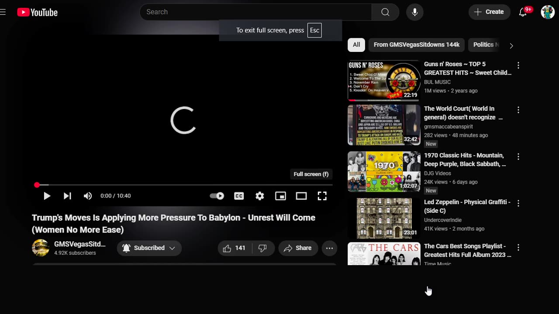The image size is (559, 314).
Task: Click inside the Search input field
Action: click(255, 12)
